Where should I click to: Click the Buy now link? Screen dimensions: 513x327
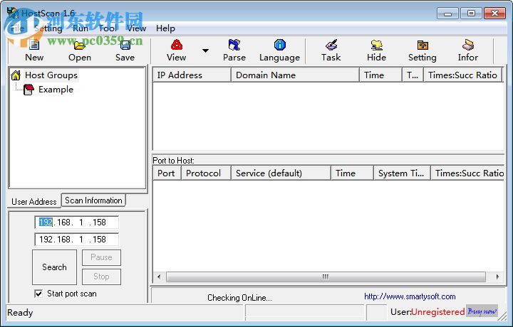point(482,311)
